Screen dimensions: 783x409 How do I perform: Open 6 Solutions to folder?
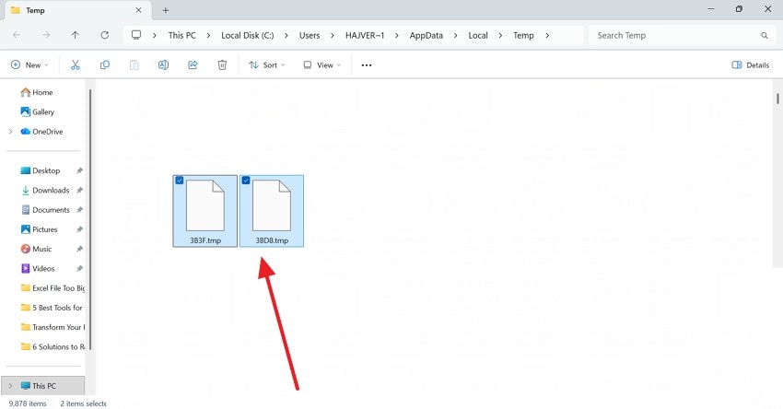pos(53,346)
